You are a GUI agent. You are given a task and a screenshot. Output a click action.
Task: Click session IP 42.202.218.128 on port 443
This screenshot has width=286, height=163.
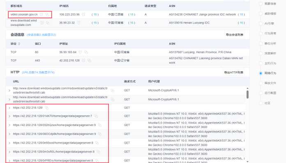(69, 61)
